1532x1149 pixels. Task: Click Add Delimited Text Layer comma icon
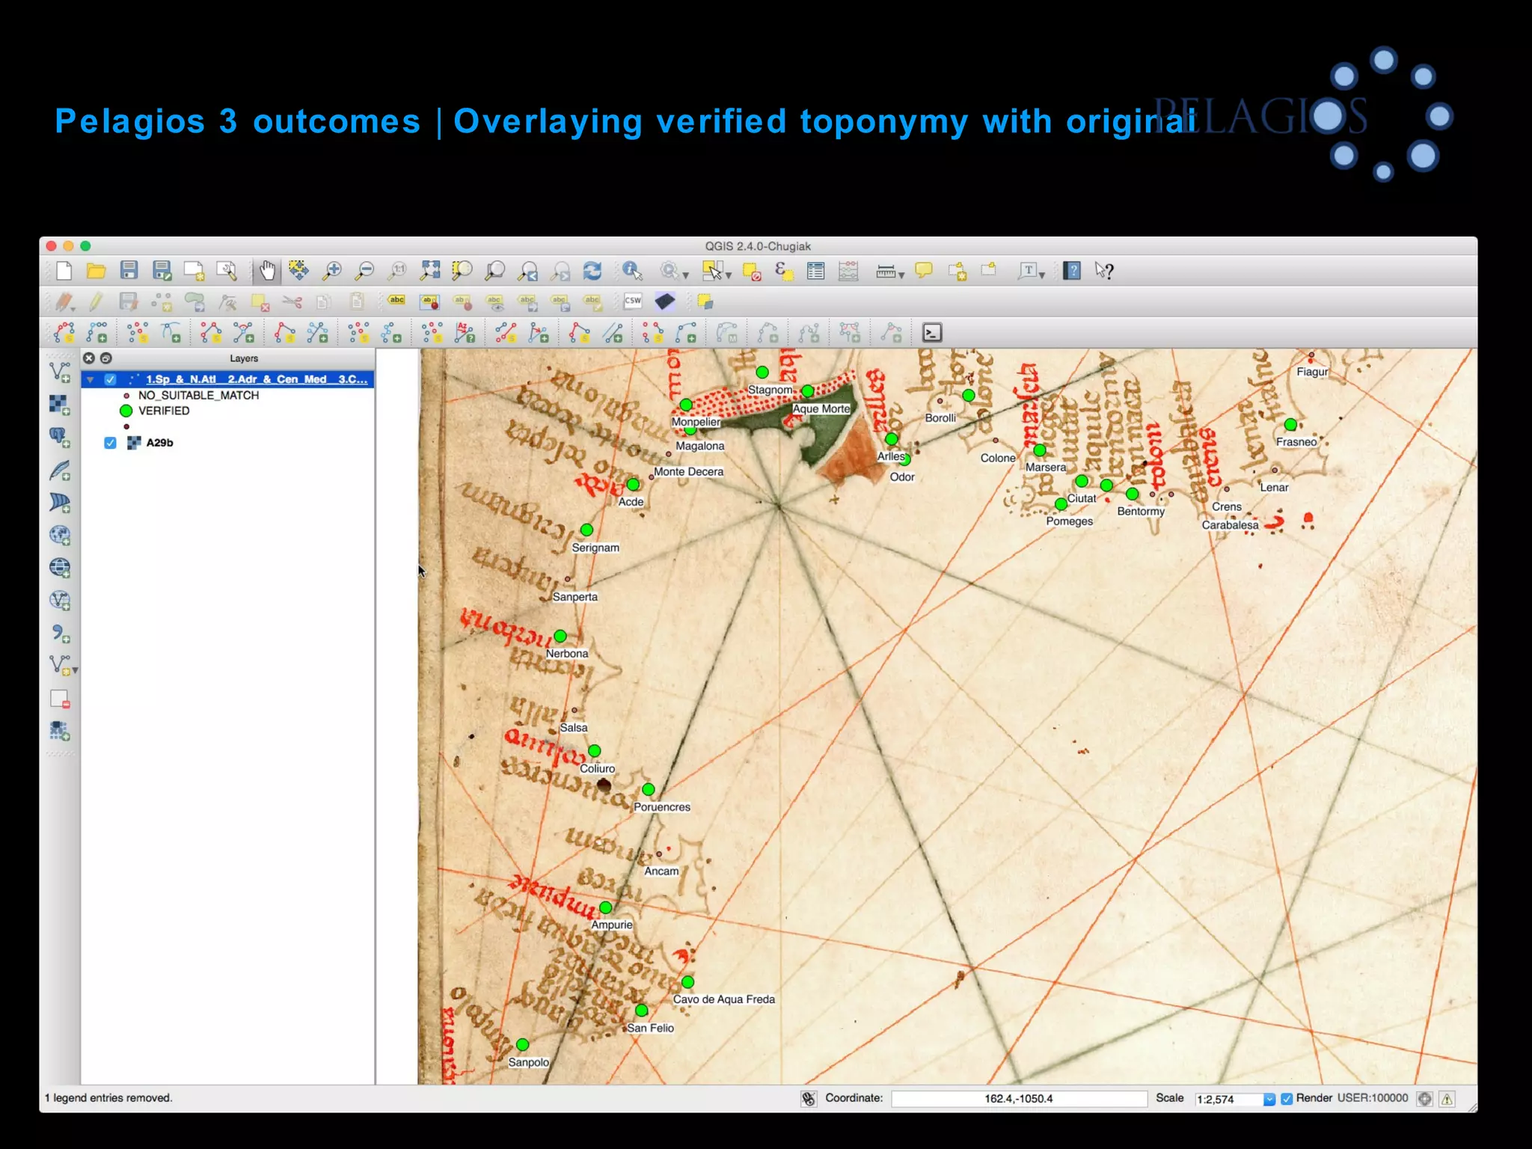tap(60, 634)
